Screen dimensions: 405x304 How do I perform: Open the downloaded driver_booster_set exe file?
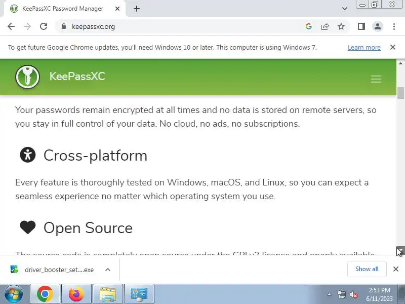coord(52,270)
